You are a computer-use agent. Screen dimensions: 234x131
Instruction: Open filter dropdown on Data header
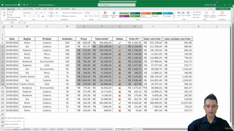point(18,40)
